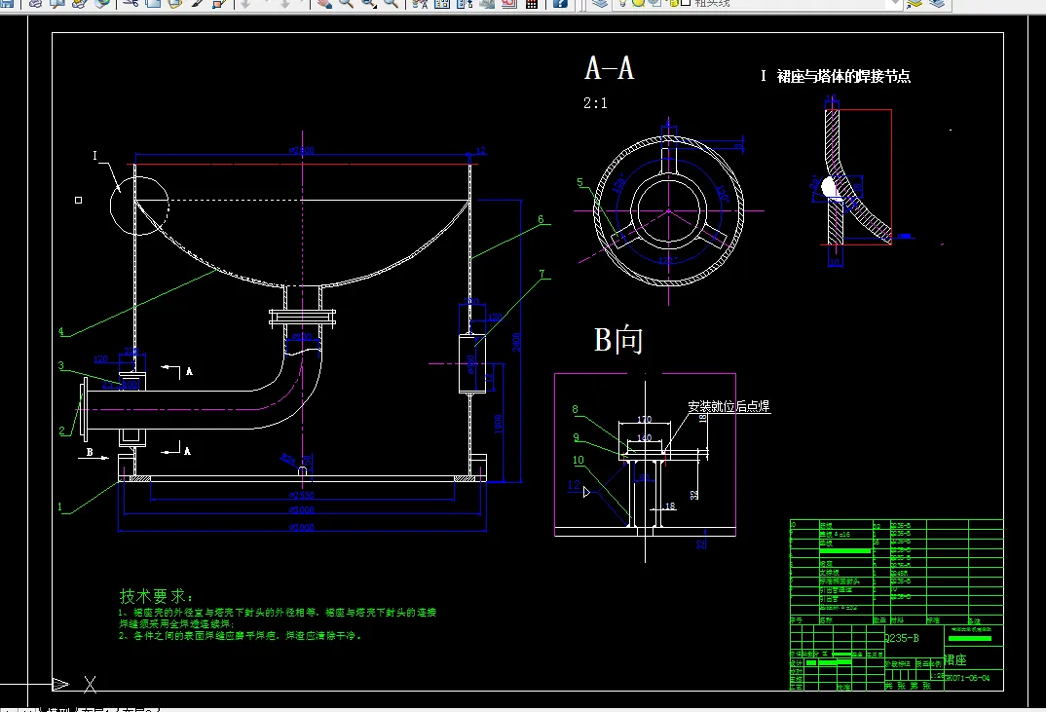Click the "170" dimension in B view
The image size is (1046, 712).
(644, 420)
